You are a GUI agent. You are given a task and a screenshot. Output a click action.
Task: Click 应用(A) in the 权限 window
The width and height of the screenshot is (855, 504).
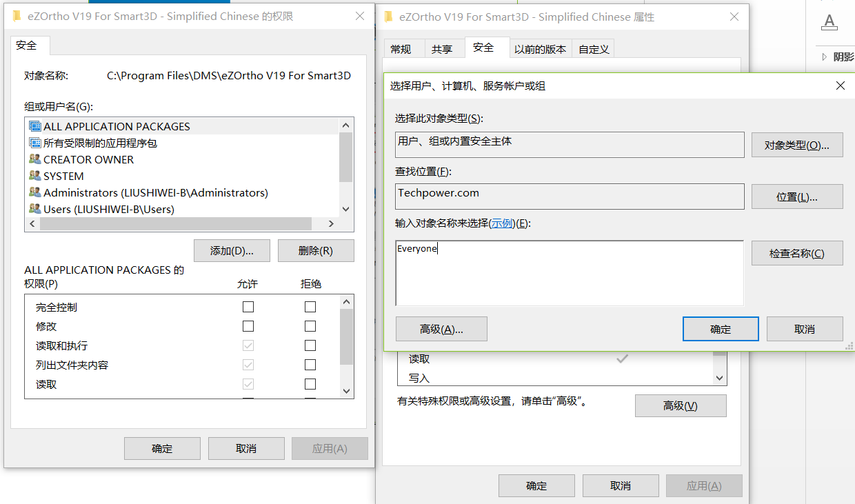[x=330, y=448]
